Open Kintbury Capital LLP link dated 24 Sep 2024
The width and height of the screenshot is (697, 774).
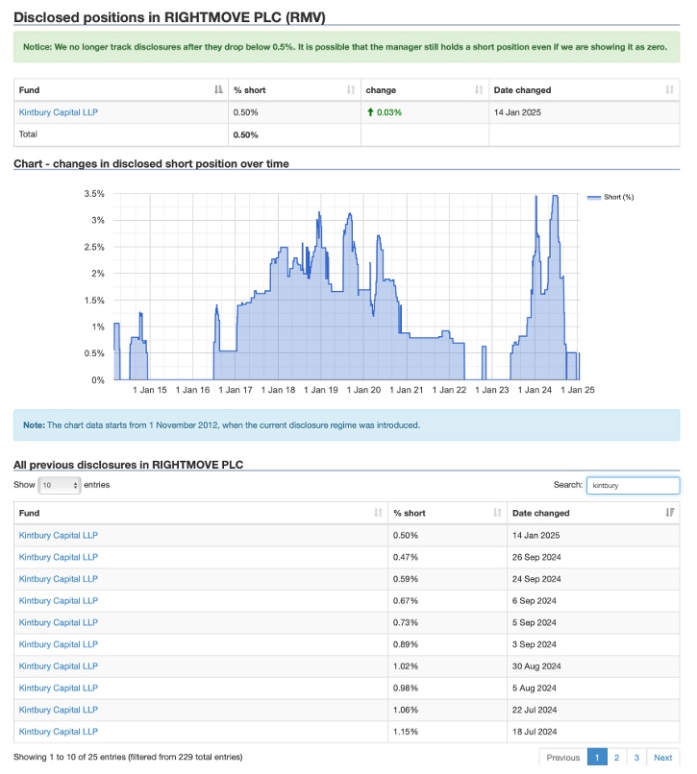pos(59,578)
